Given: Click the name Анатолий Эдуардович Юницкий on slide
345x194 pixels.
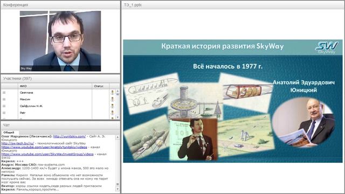Looking at the screenshot, I should tap(303, 86).
